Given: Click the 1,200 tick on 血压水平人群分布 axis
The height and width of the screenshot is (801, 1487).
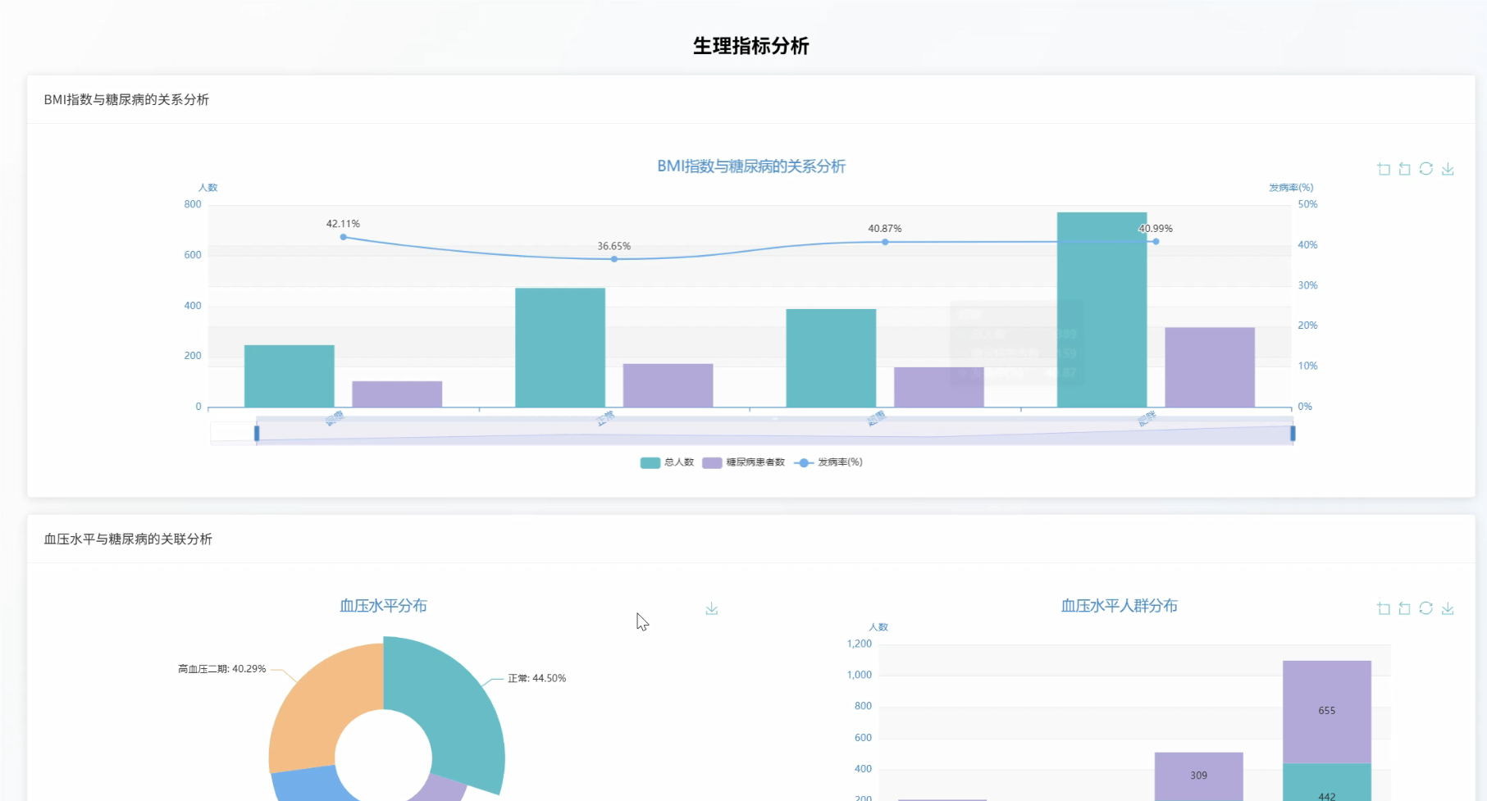Looking at the screenshot, I should pyautogui.click(x=860, y=644).
